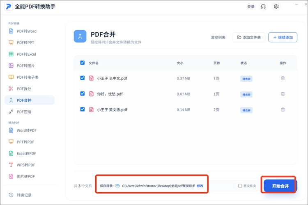308x205 pixels.
Task: Click the PDF转PPT presentation icon
Action: click(11, 43)
